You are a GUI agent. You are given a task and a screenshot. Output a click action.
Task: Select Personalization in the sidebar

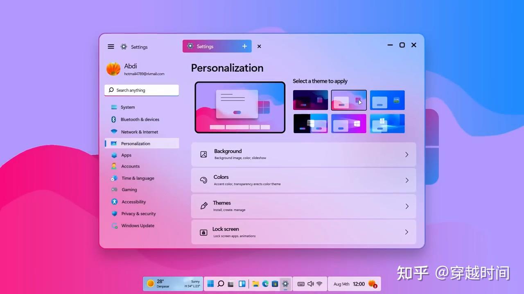click(x=136, y=143)
